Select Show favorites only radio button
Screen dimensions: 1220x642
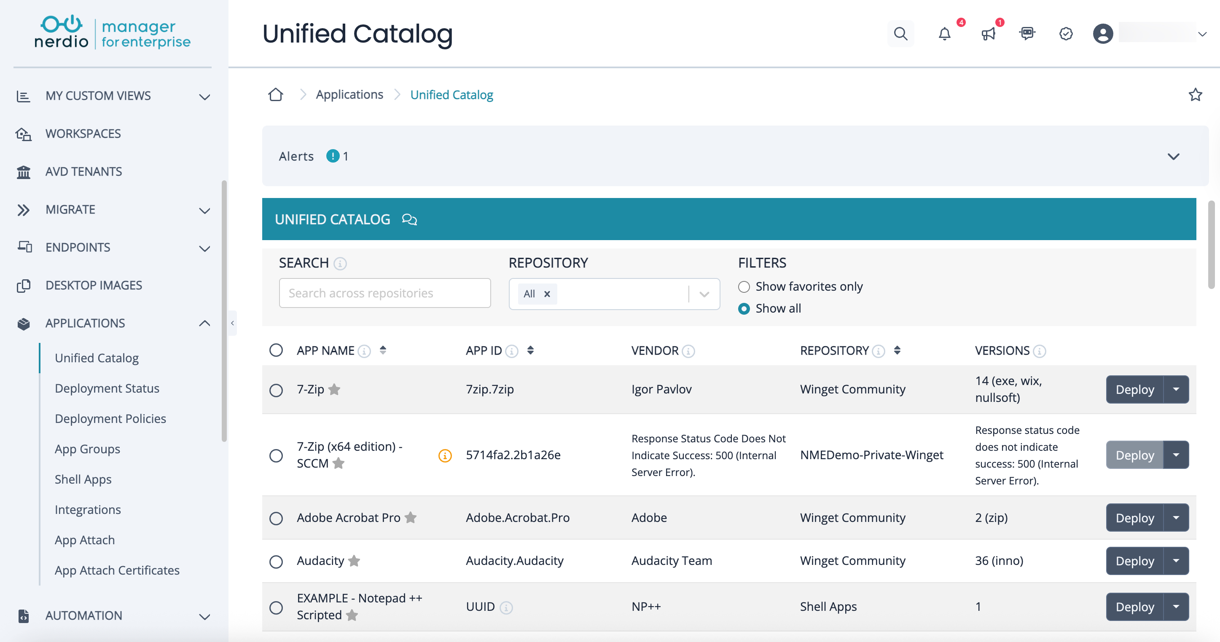point(744,287)
